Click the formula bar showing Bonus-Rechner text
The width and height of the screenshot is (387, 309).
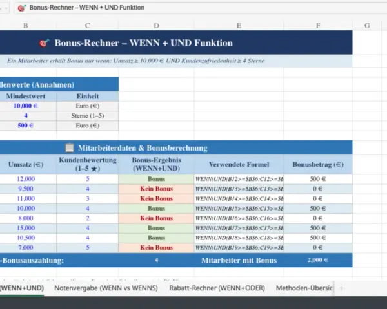click(200, 8)
